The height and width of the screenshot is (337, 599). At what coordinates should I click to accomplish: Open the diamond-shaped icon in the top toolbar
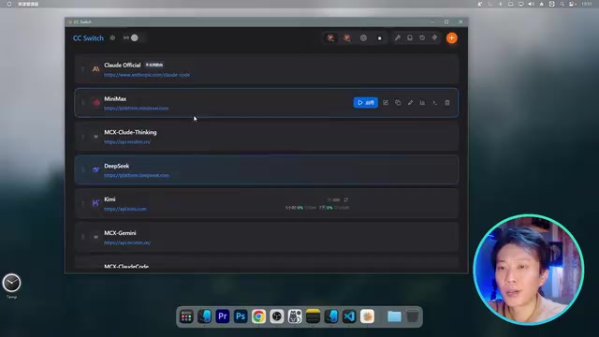click(x=434, y=37)
